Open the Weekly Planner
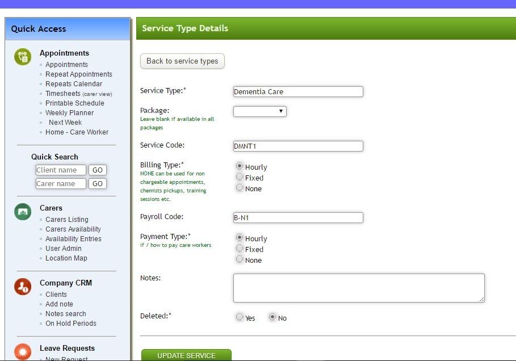This screenshot has width=516, height=361. tap(69, 112)
